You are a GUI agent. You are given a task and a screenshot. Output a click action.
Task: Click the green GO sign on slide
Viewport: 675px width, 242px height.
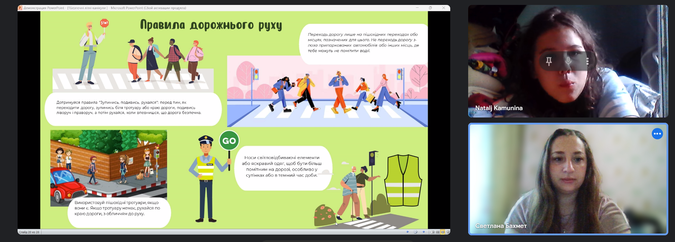click(x=229, y=141)
